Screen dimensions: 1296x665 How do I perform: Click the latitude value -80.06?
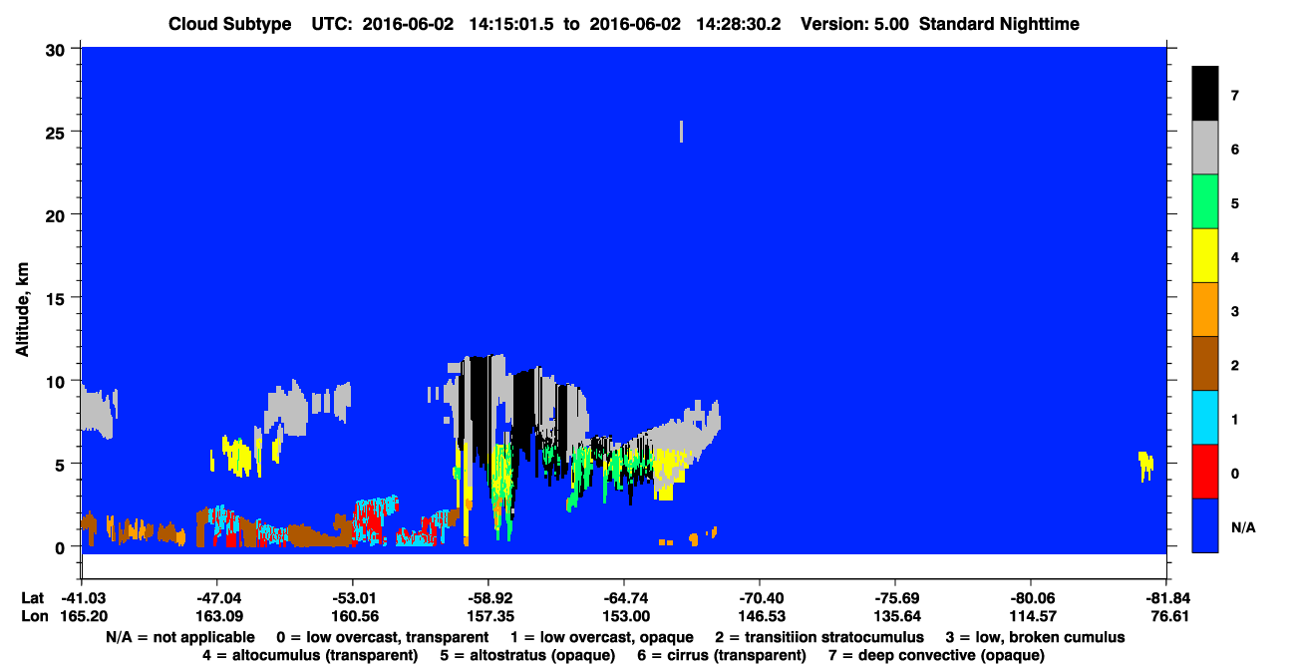point(1031,598)
